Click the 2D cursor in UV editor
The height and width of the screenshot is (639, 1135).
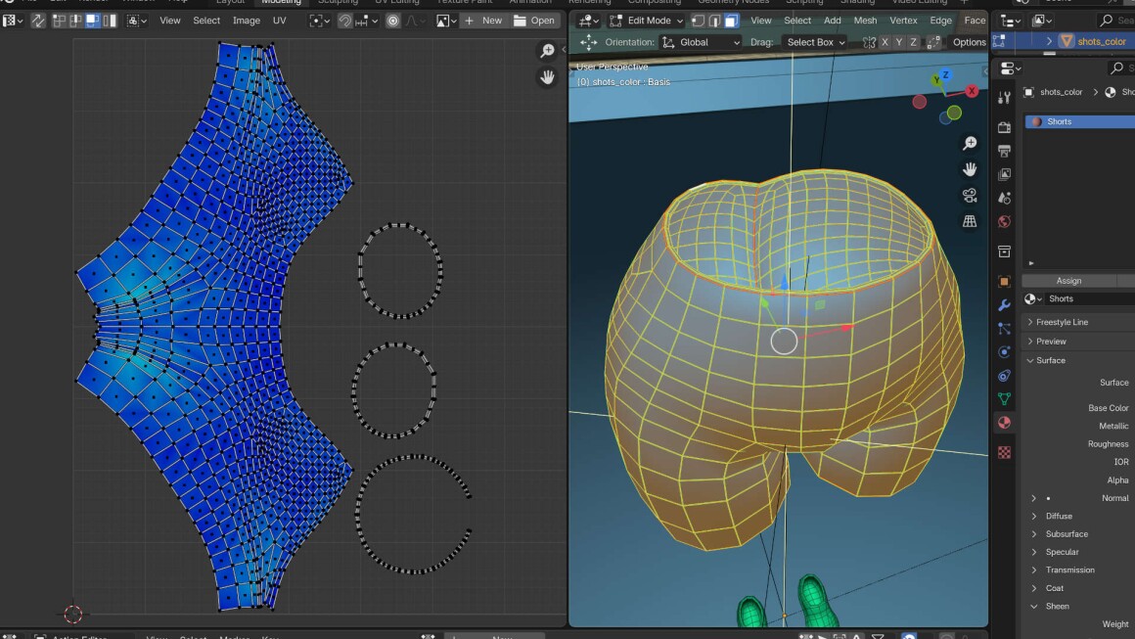click(x=73, y=615)
